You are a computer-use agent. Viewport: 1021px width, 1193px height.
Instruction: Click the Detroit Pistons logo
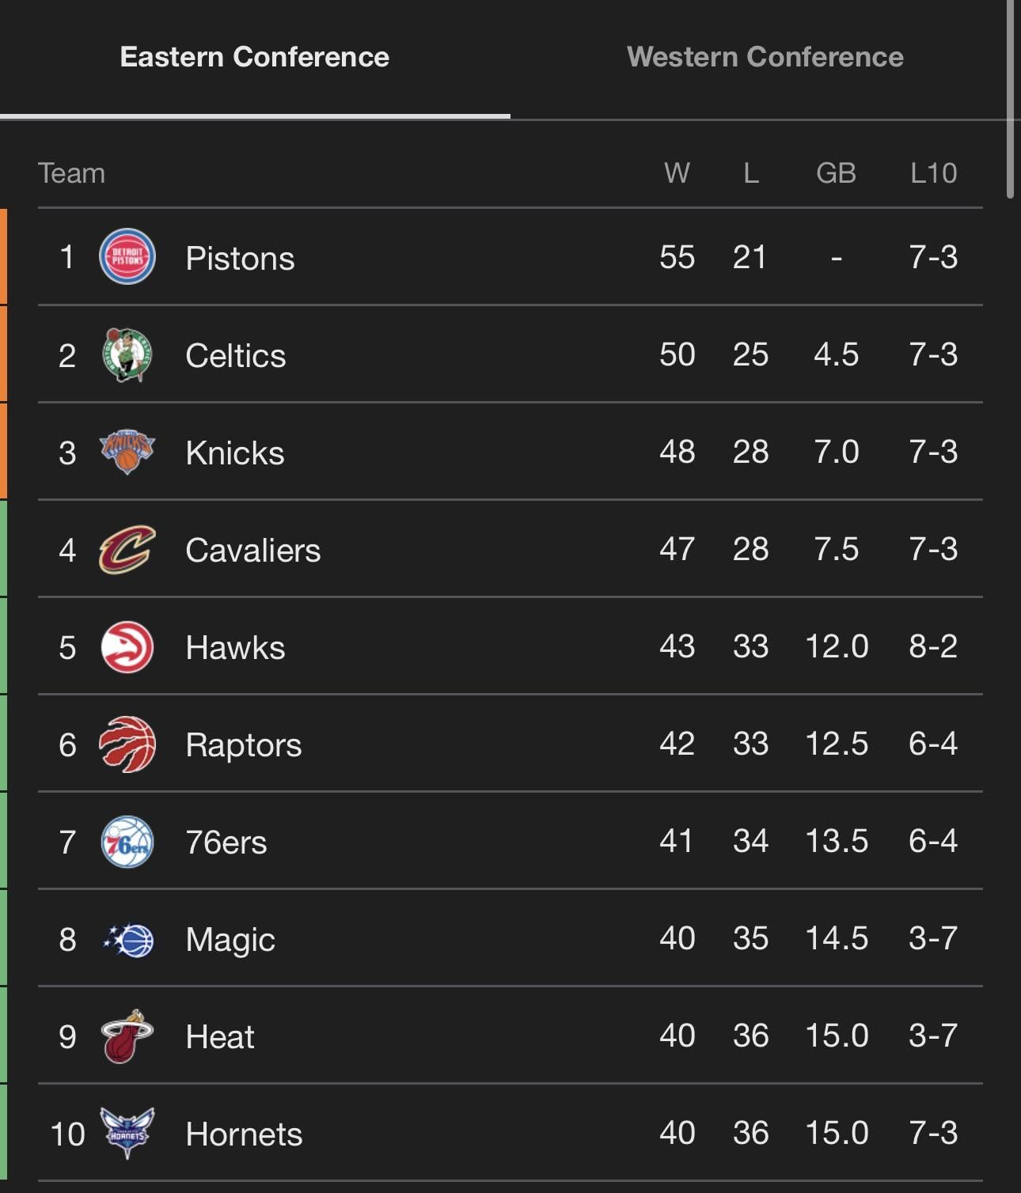(127, 256)
